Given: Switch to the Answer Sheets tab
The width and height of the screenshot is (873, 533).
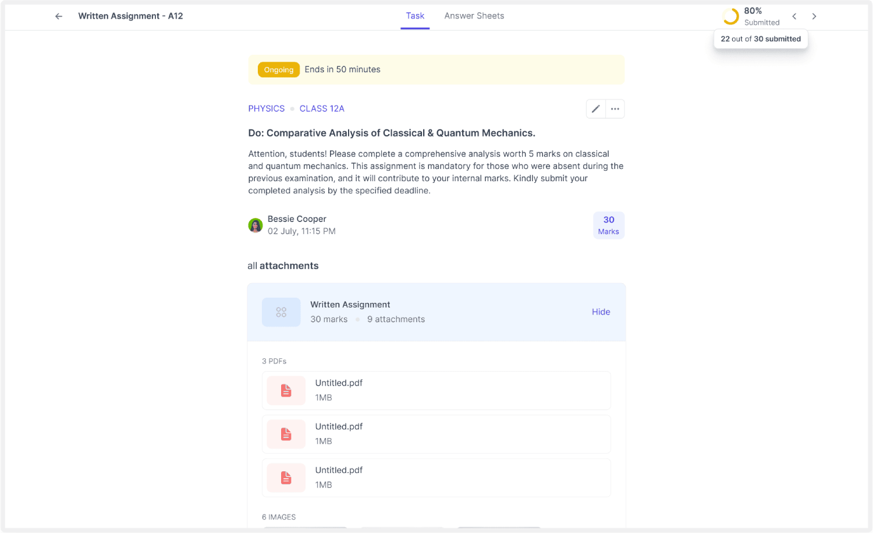Looking at the screenshot, I should [x=474, y=16].
